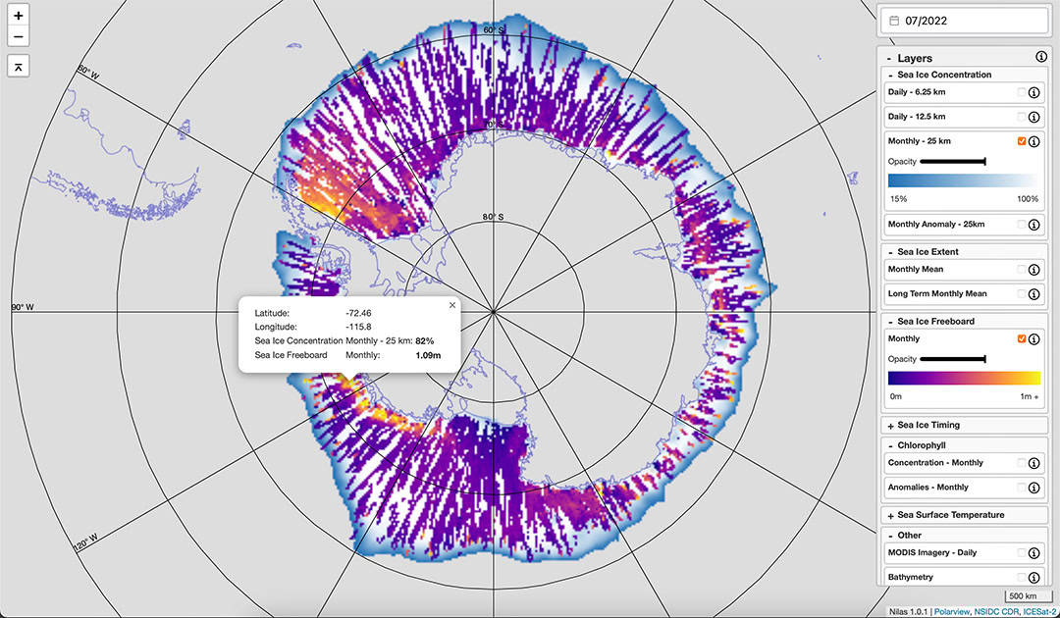
Task: Click the 90° W longitude label
Action: point(23,307)
